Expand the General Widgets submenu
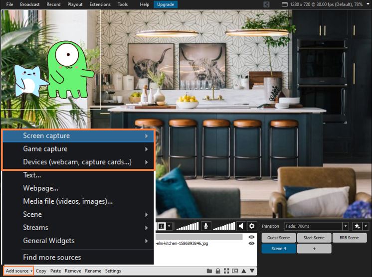This screenshot has height=277, width=372. coord(78,241)
